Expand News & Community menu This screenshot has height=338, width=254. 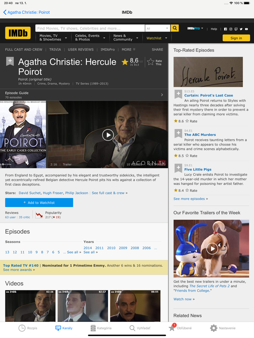coord(126,38)
